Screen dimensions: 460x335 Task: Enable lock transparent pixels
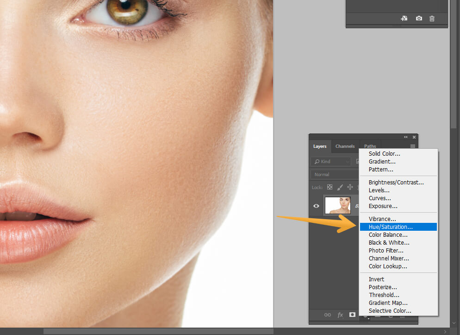pos(329,187)
